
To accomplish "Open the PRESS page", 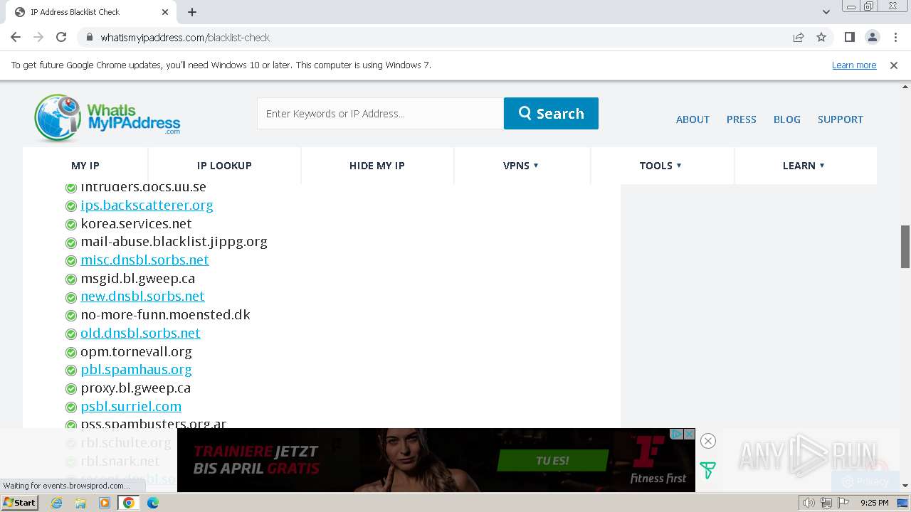I will [x=741, y=119].
